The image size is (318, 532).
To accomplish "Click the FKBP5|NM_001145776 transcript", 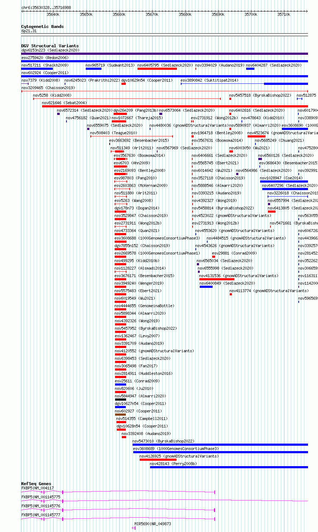I will 118,510.
